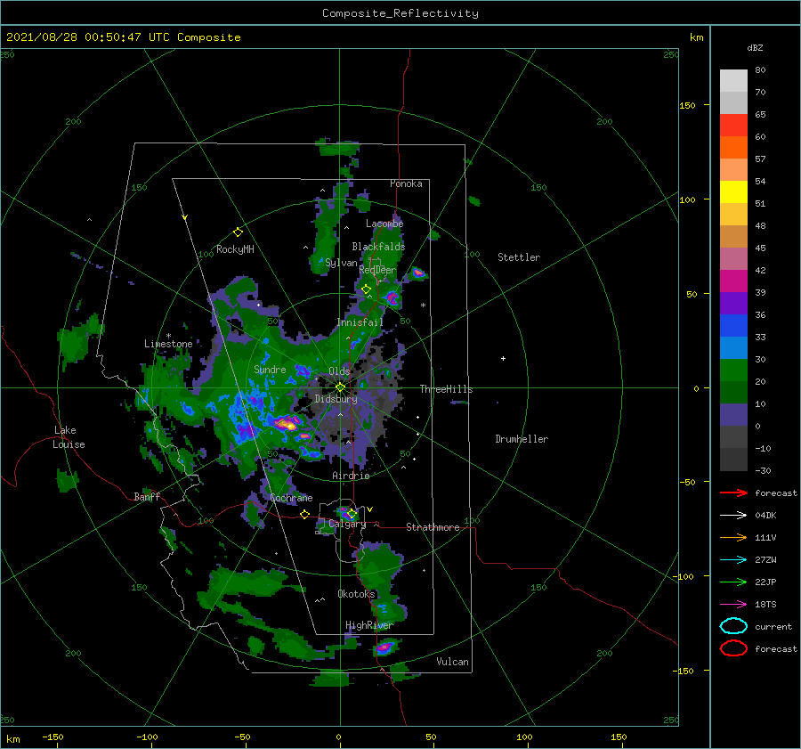Click the yellow diamond marker above Calgary label
This screenshot has width=801, height=749.
(352, 513)
